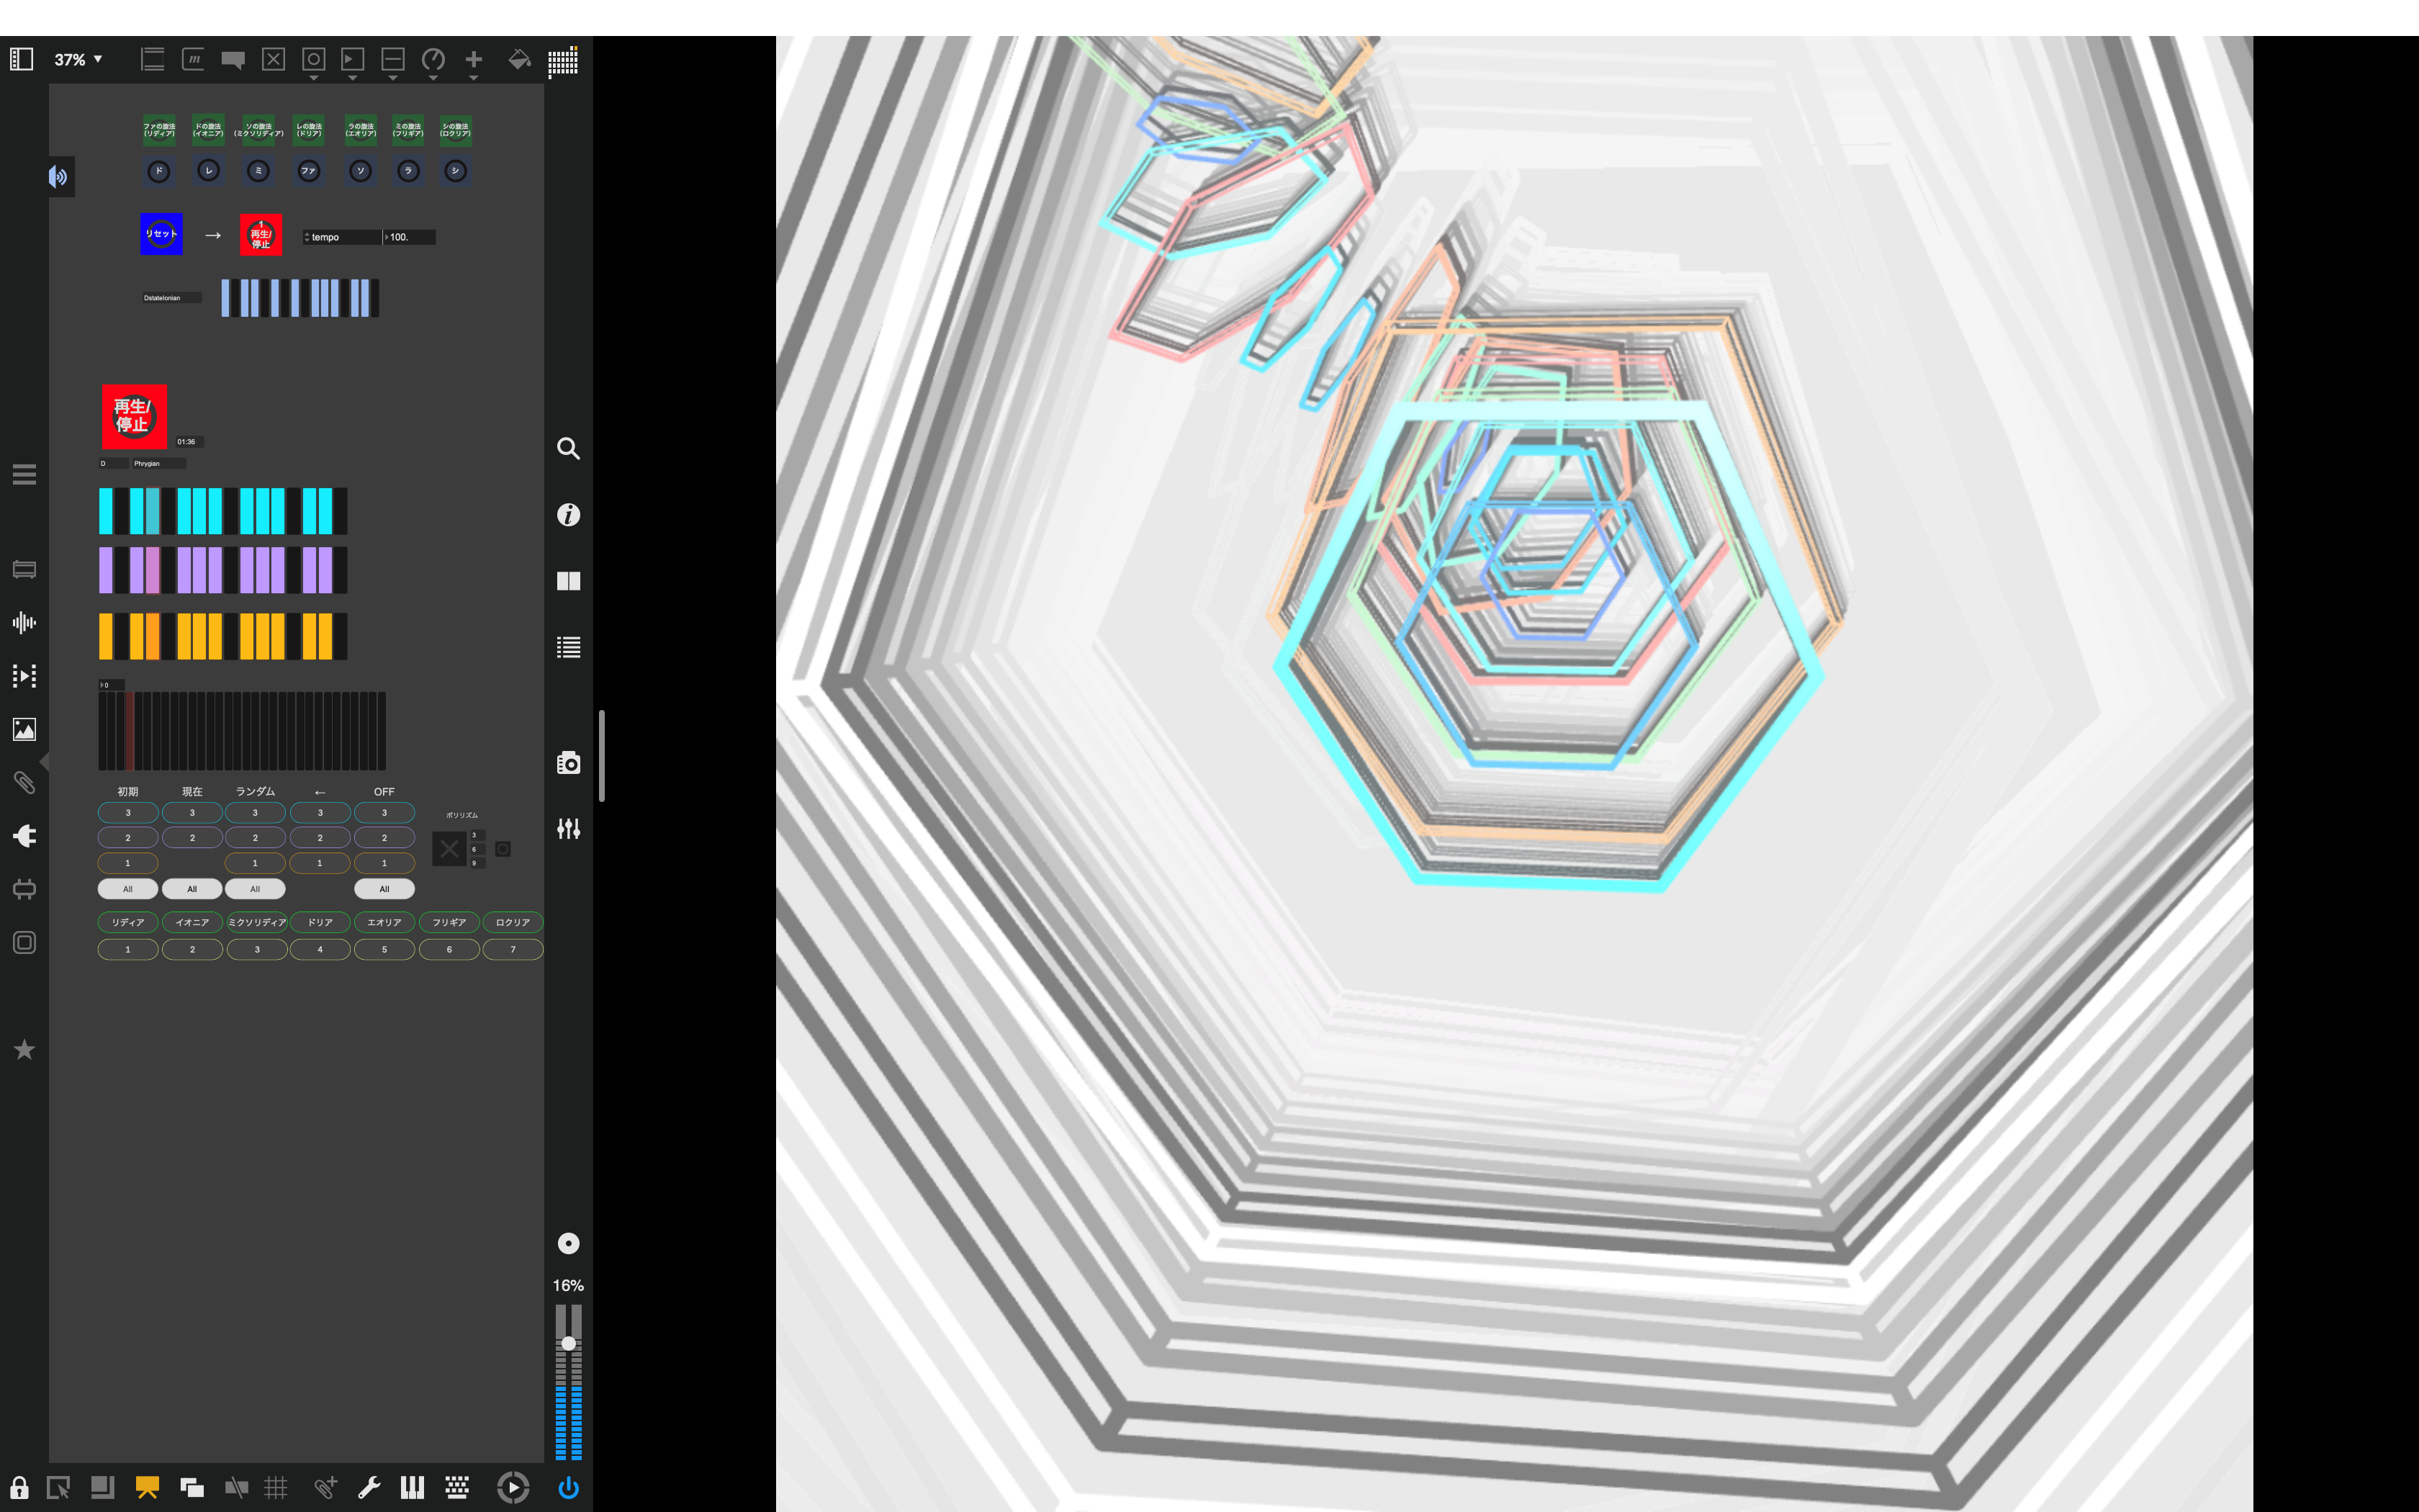2419x1512 pixels.
Task: Toggle presentation mode icon
Action: coord(147,1487)
